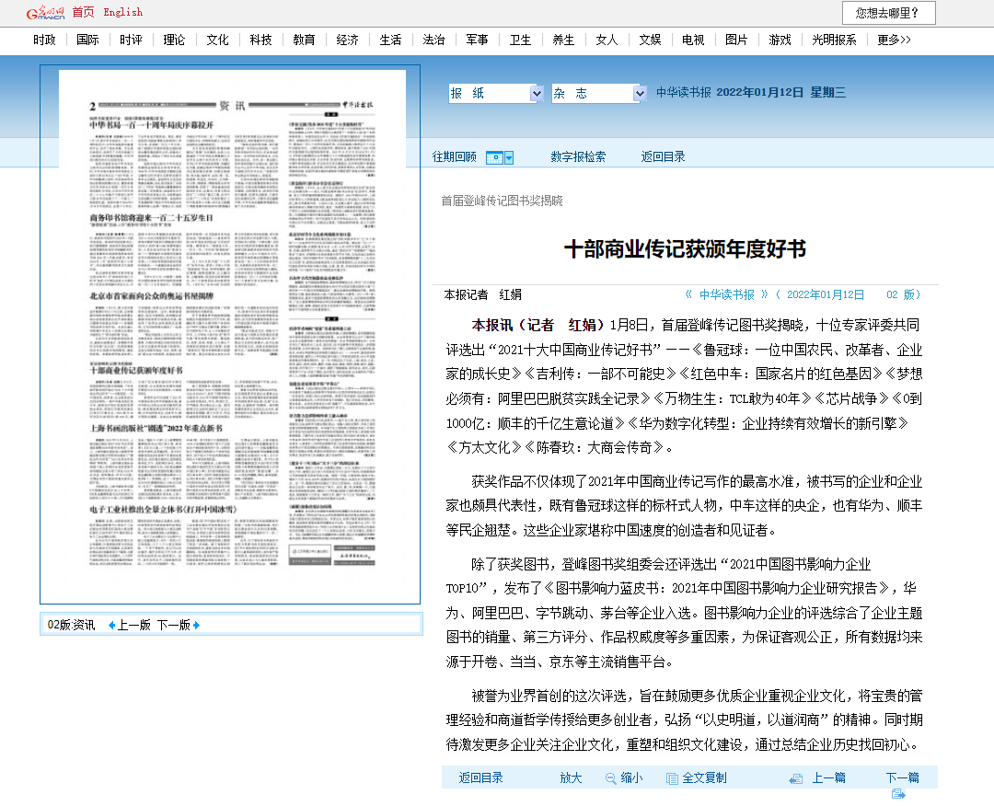Viewport: 994px width, 806px height.
Task: Click 放大 to enlarge the text
Action: [x=572, y=778]
